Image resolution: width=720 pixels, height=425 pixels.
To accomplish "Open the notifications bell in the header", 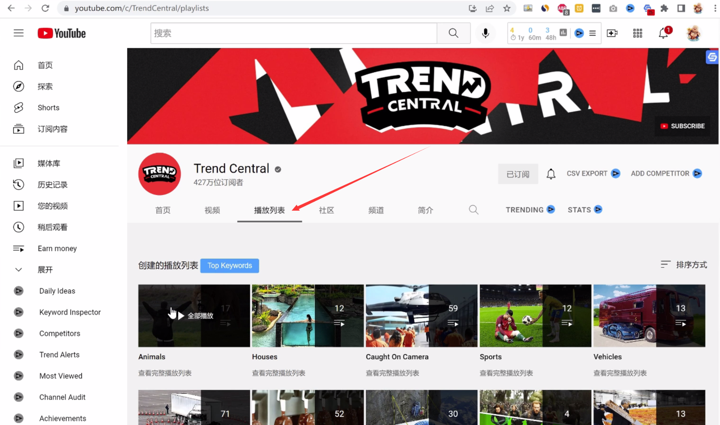I will [x=663, y=33].
